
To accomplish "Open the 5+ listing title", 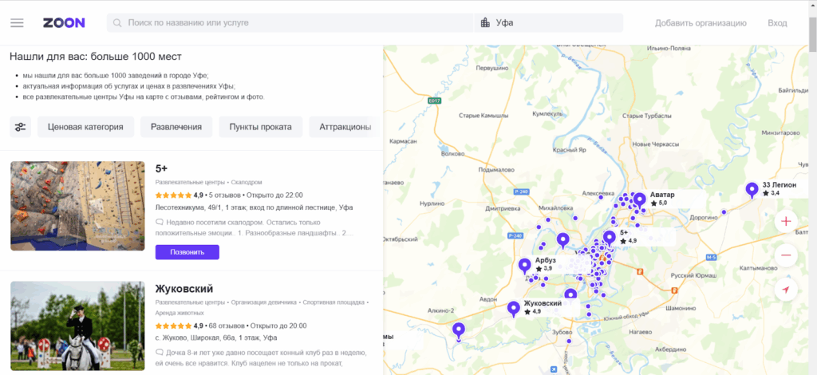I will pyautogui.click(x=161, y=168).
